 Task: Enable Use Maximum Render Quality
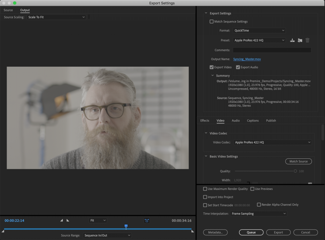tap(205, 189)
